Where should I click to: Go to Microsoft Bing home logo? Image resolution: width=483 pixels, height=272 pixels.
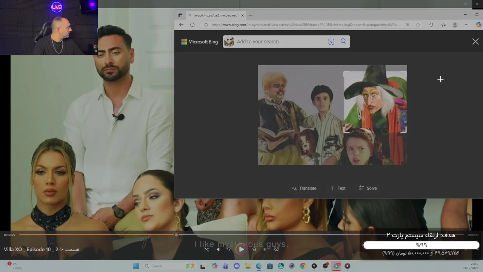200,42
